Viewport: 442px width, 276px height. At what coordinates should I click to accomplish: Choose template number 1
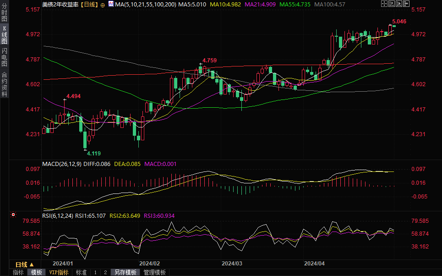(95, 272)
